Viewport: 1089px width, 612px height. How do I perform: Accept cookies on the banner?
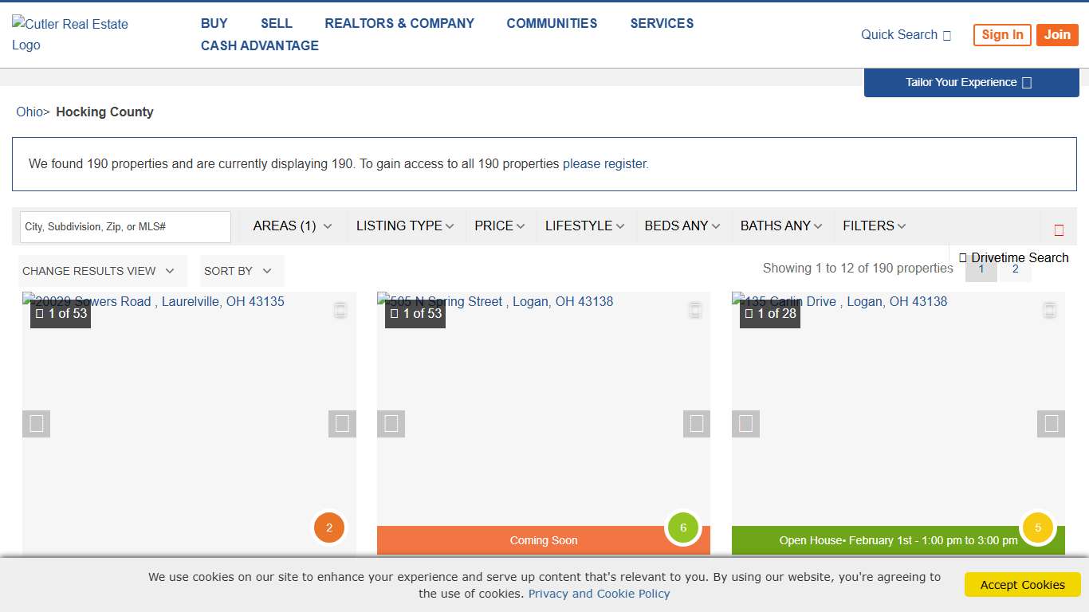tap(1022, 584)
